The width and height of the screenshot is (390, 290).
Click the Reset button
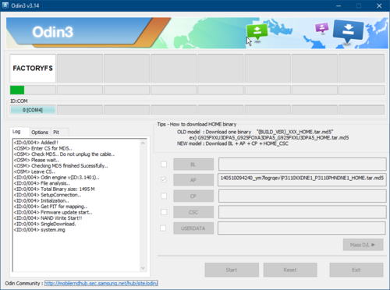pyautogui.click(x=290, y=270)
